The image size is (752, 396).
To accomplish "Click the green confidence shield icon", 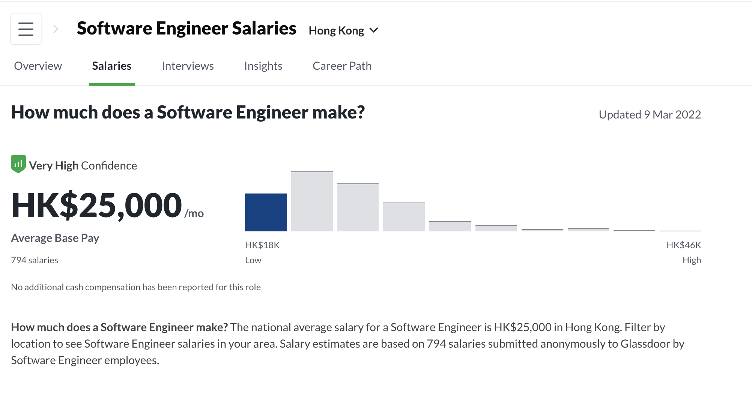I will (18, 164).
